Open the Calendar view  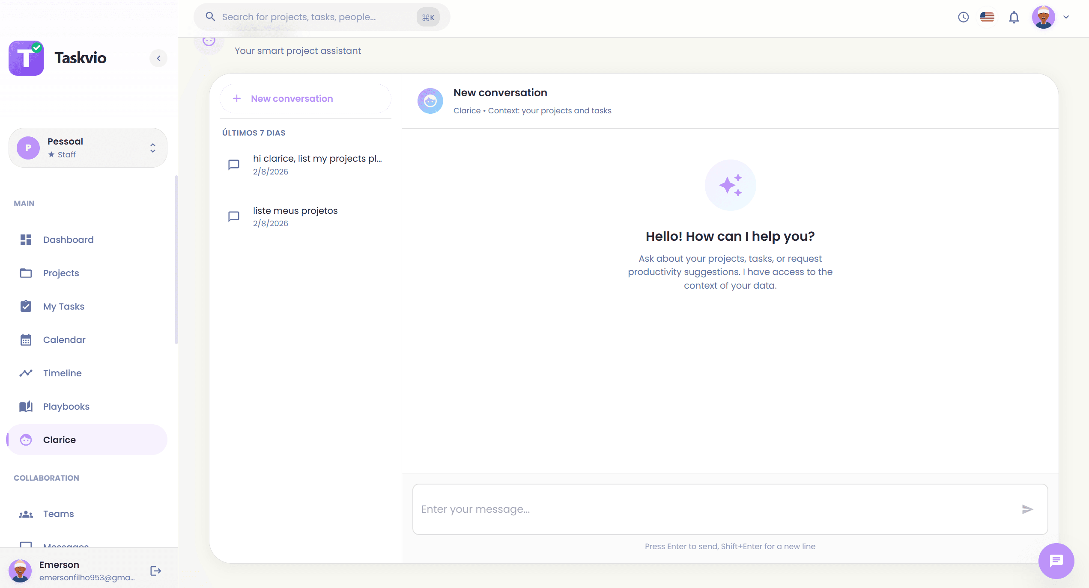[x=64, y=340]
